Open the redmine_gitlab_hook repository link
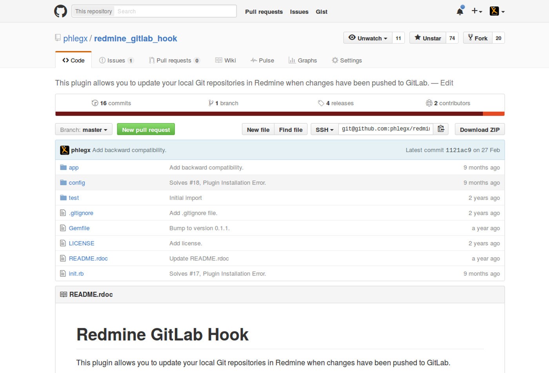This screenshot has width=549, height=373. click(135, 38)
